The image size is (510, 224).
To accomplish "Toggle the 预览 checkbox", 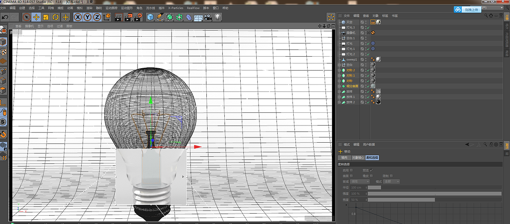I will [x=371, y=170].
